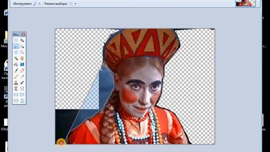270x152 pixels.
Task: Select the Rectangle shape tool
Action: [16, 95]
